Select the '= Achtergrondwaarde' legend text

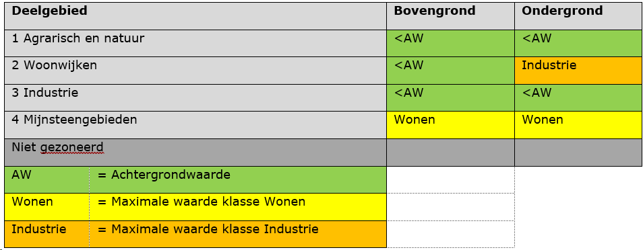[x=164, y=175]
